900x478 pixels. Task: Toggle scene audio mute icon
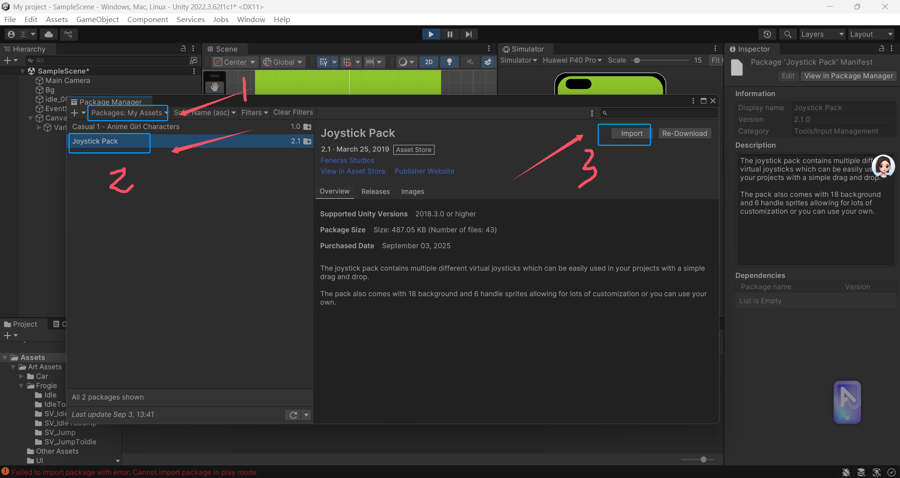point(470,62)
